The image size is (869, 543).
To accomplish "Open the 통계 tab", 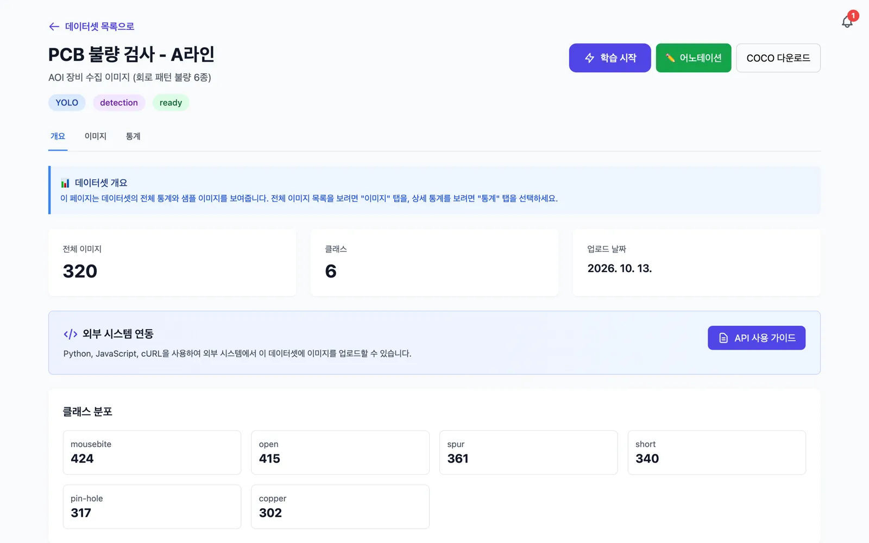I will 133,136.
